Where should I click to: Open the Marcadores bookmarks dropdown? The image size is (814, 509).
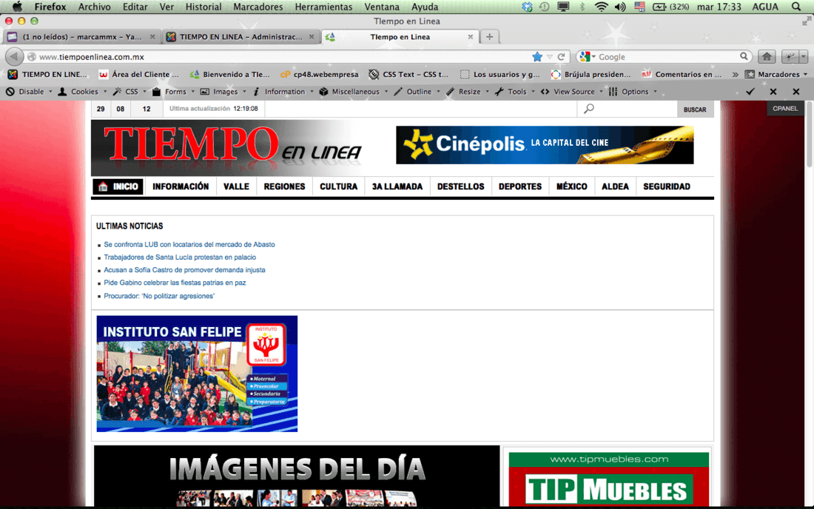pyautogui.click(x=776, y=74)
